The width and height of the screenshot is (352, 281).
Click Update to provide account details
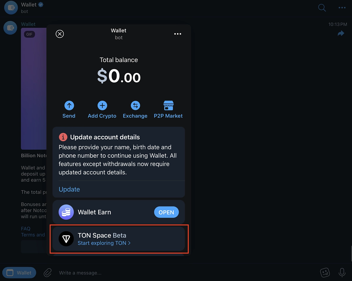[x=69, y=189]
